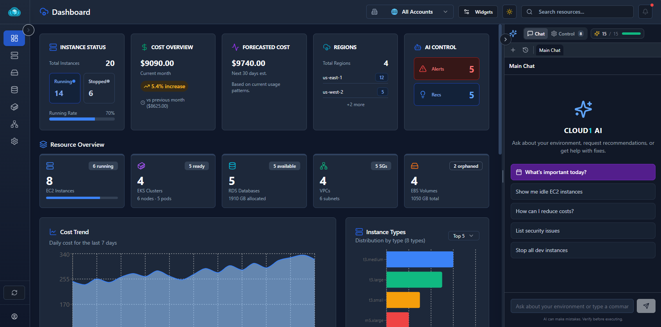
Task: Click the organization building icon in the top bar
Action: tap(374, 12)
